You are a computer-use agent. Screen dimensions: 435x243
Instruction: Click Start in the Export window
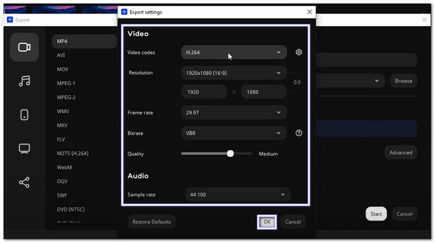point(376,214)
